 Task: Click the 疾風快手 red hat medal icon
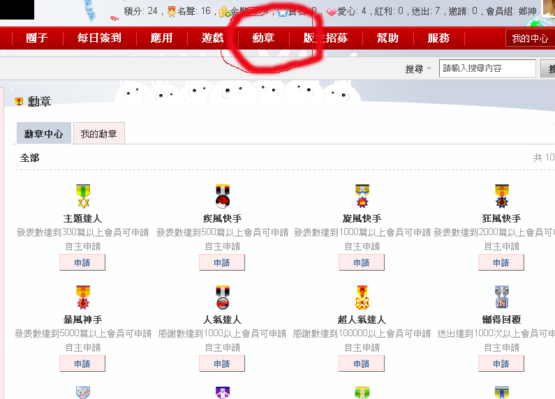click(x=223, y=196)
